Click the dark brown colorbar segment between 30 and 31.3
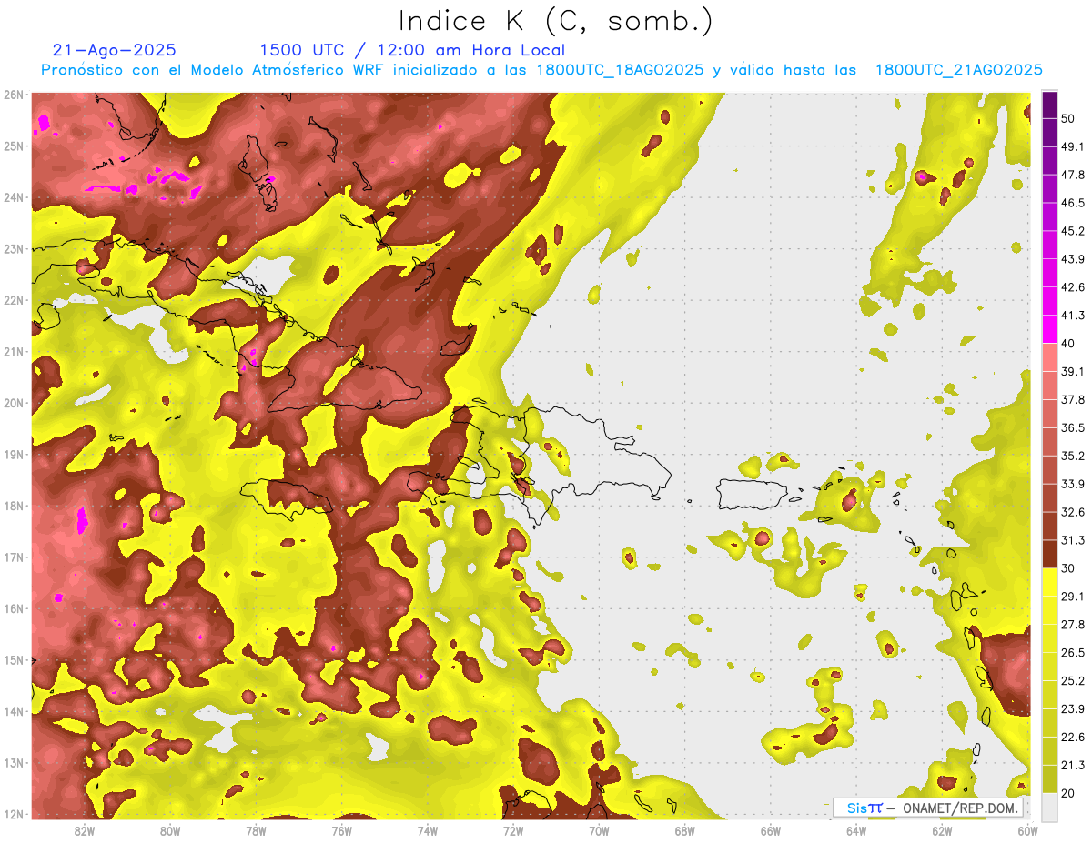1092x843 pixels. (x=1049, y=554)
